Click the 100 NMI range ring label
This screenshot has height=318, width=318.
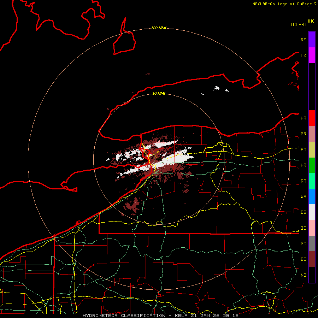click(159, 28)
